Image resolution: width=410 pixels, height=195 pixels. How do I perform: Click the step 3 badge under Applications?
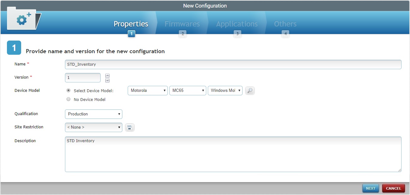point(237,34)
